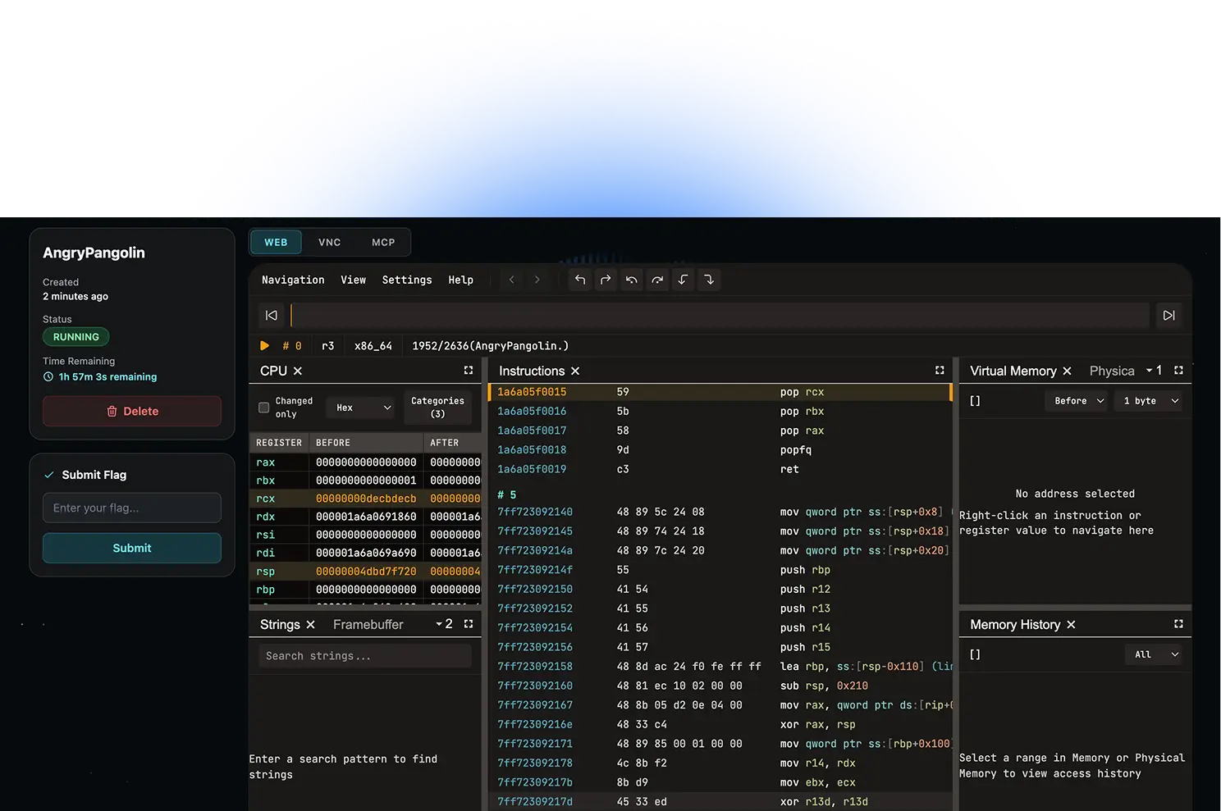
Task: Switch to the WEB tab
Action: pos(276,243)
